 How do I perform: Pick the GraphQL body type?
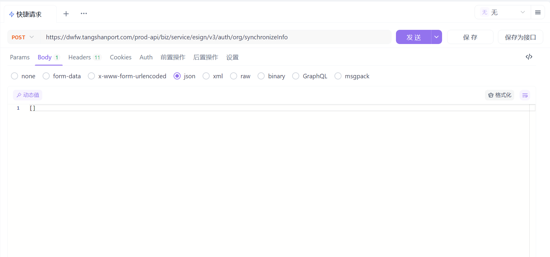(296, 76)
